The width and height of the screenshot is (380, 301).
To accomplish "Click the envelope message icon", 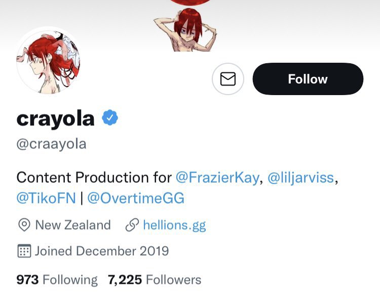I will [x=228, y=79].
